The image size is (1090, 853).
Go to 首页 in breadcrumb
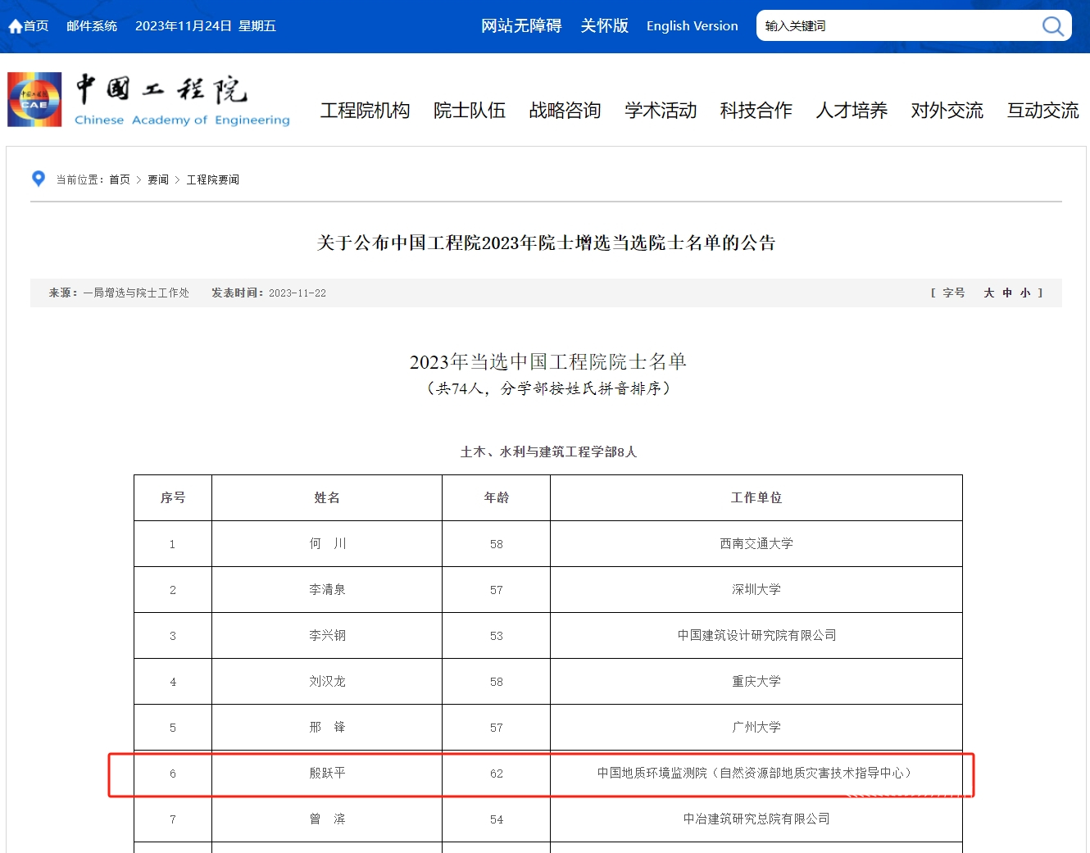(x=120, y=179)
